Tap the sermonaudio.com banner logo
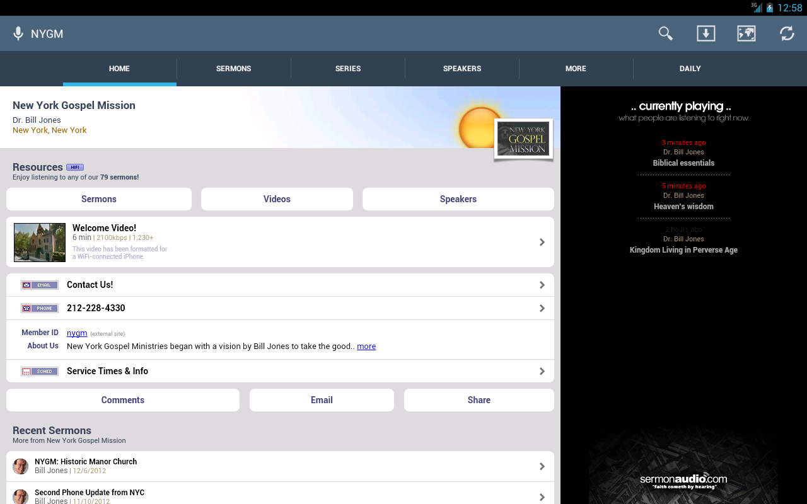 click(x=683, y=480)
